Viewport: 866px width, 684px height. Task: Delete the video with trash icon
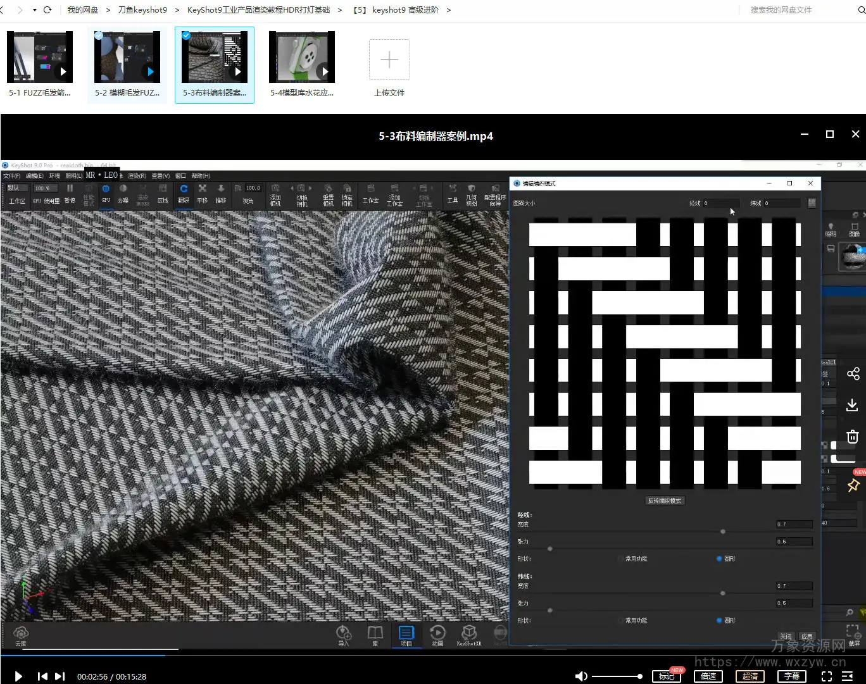853,437
